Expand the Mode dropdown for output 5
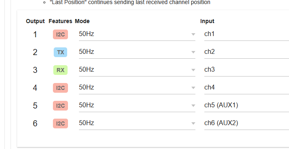The image size is (289, 149). pos(137,105)
